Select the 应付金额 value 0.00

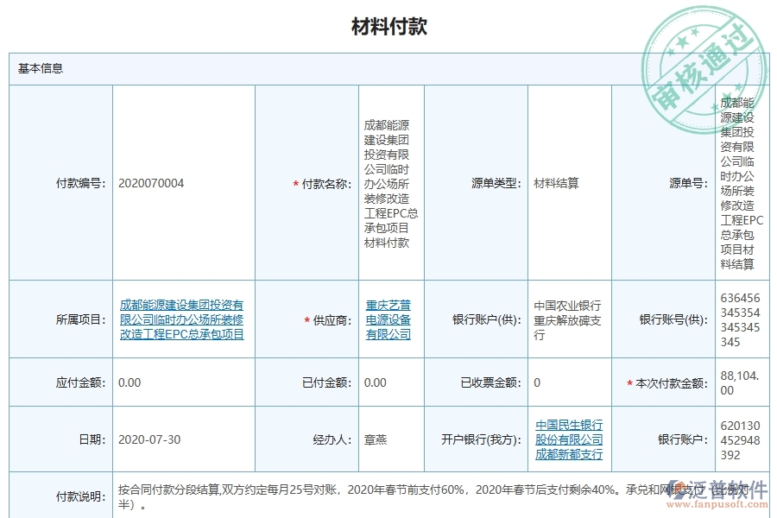click(126, 383)
